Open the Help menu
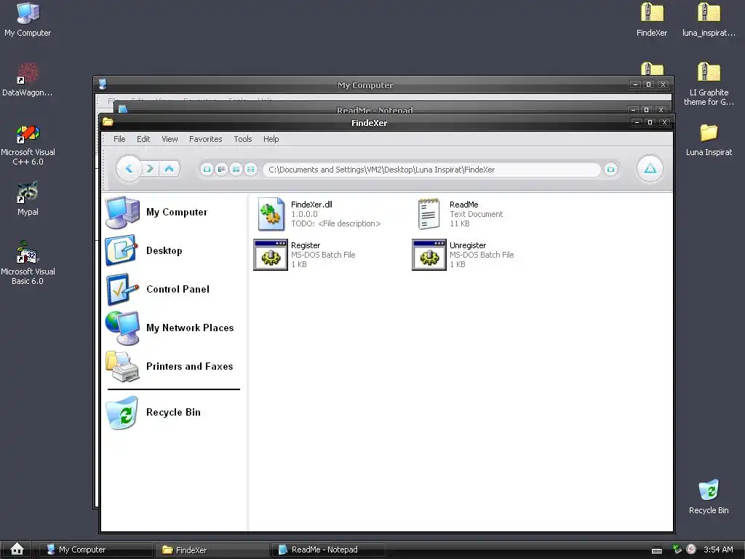The width and height of the screenshot is (745, 559). coord(271,139)
